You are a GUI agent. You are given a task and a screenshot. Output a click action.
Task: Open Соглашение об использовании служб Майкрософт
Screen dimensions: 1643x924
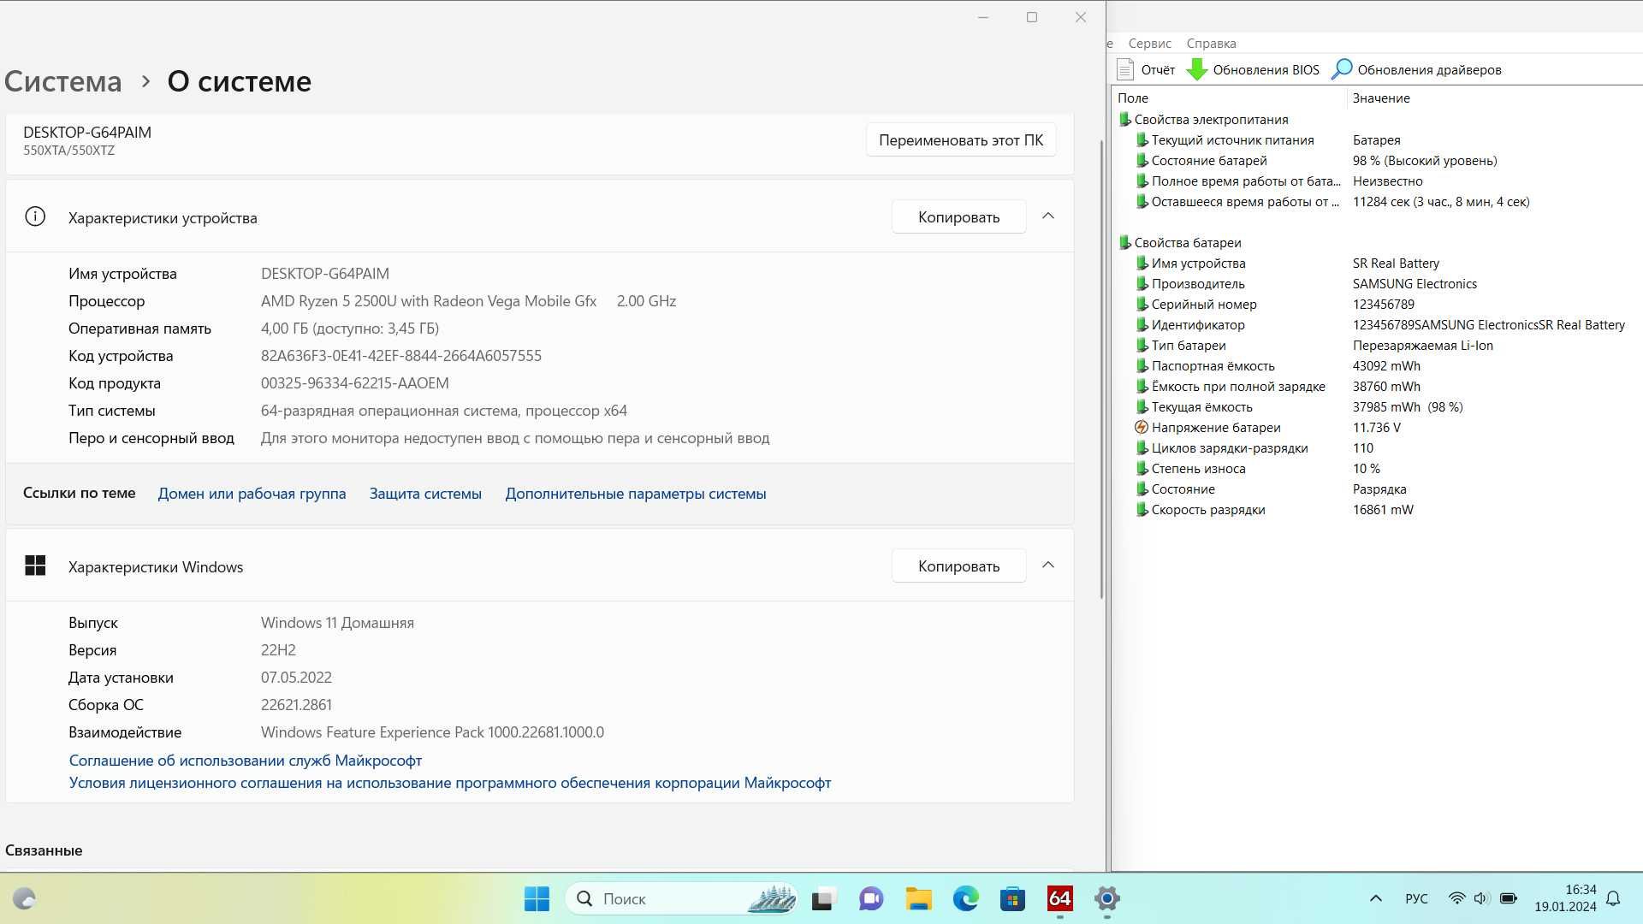(x=246, y=761)
